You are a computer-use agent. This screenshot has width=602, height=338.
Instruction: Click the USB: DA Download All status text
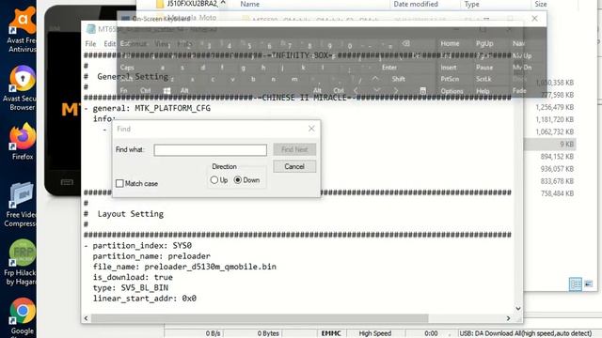526,333
